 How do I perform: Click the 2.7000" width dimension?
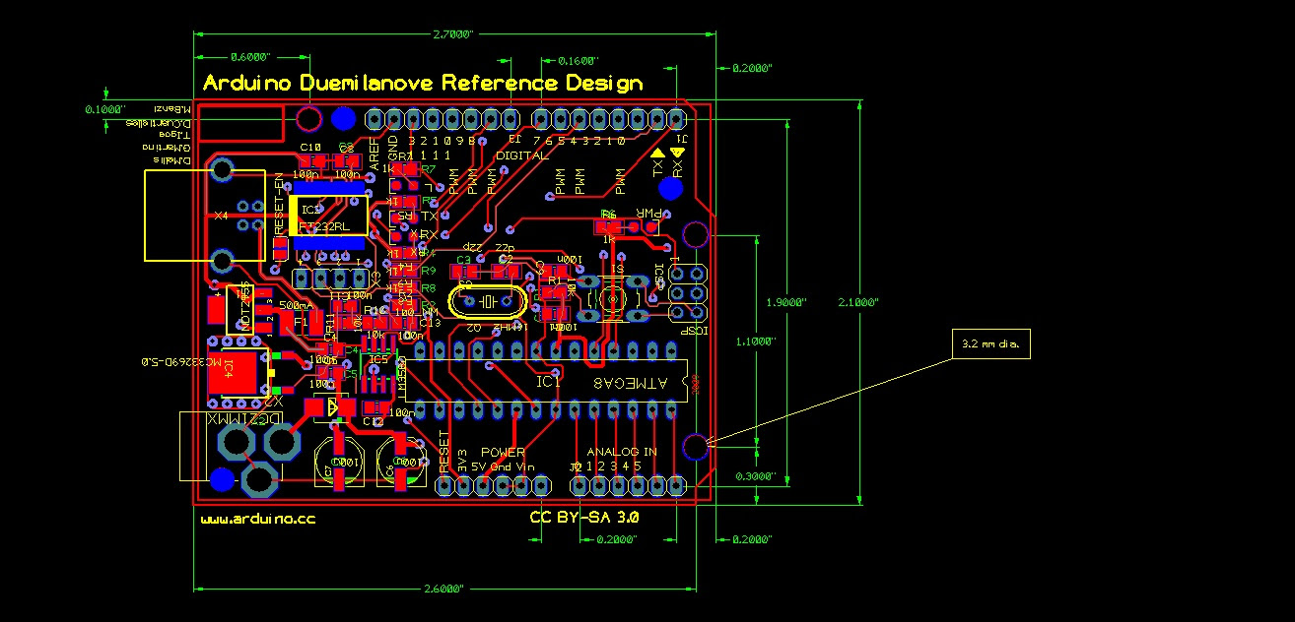point(453,33)
